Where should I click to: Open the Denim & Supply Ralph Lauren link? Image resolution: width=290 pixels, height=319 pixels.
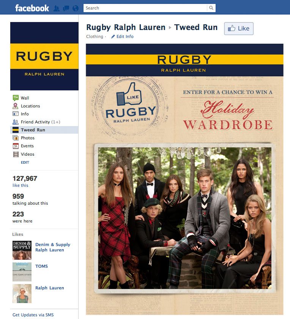click(x=53, y=247)
